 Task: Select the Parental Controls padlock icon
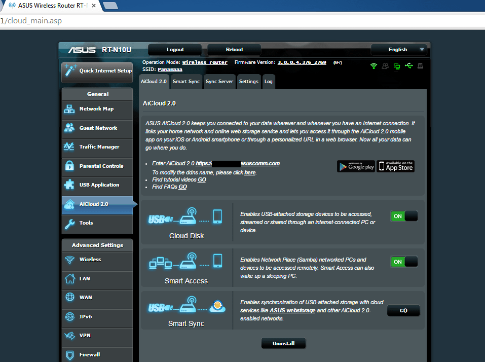click(x=69, y=166)
